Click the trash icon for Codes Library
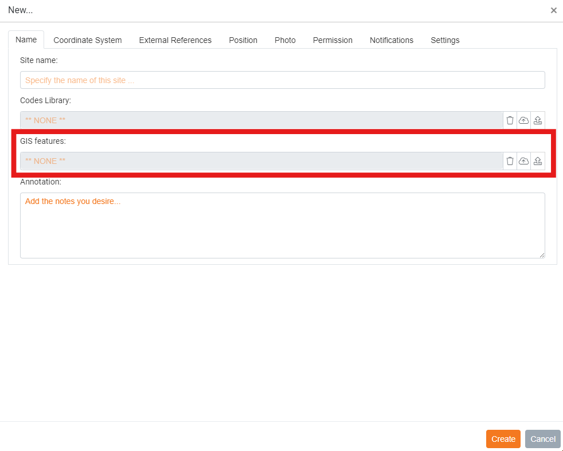563x451 pixels. pos(510,120)
